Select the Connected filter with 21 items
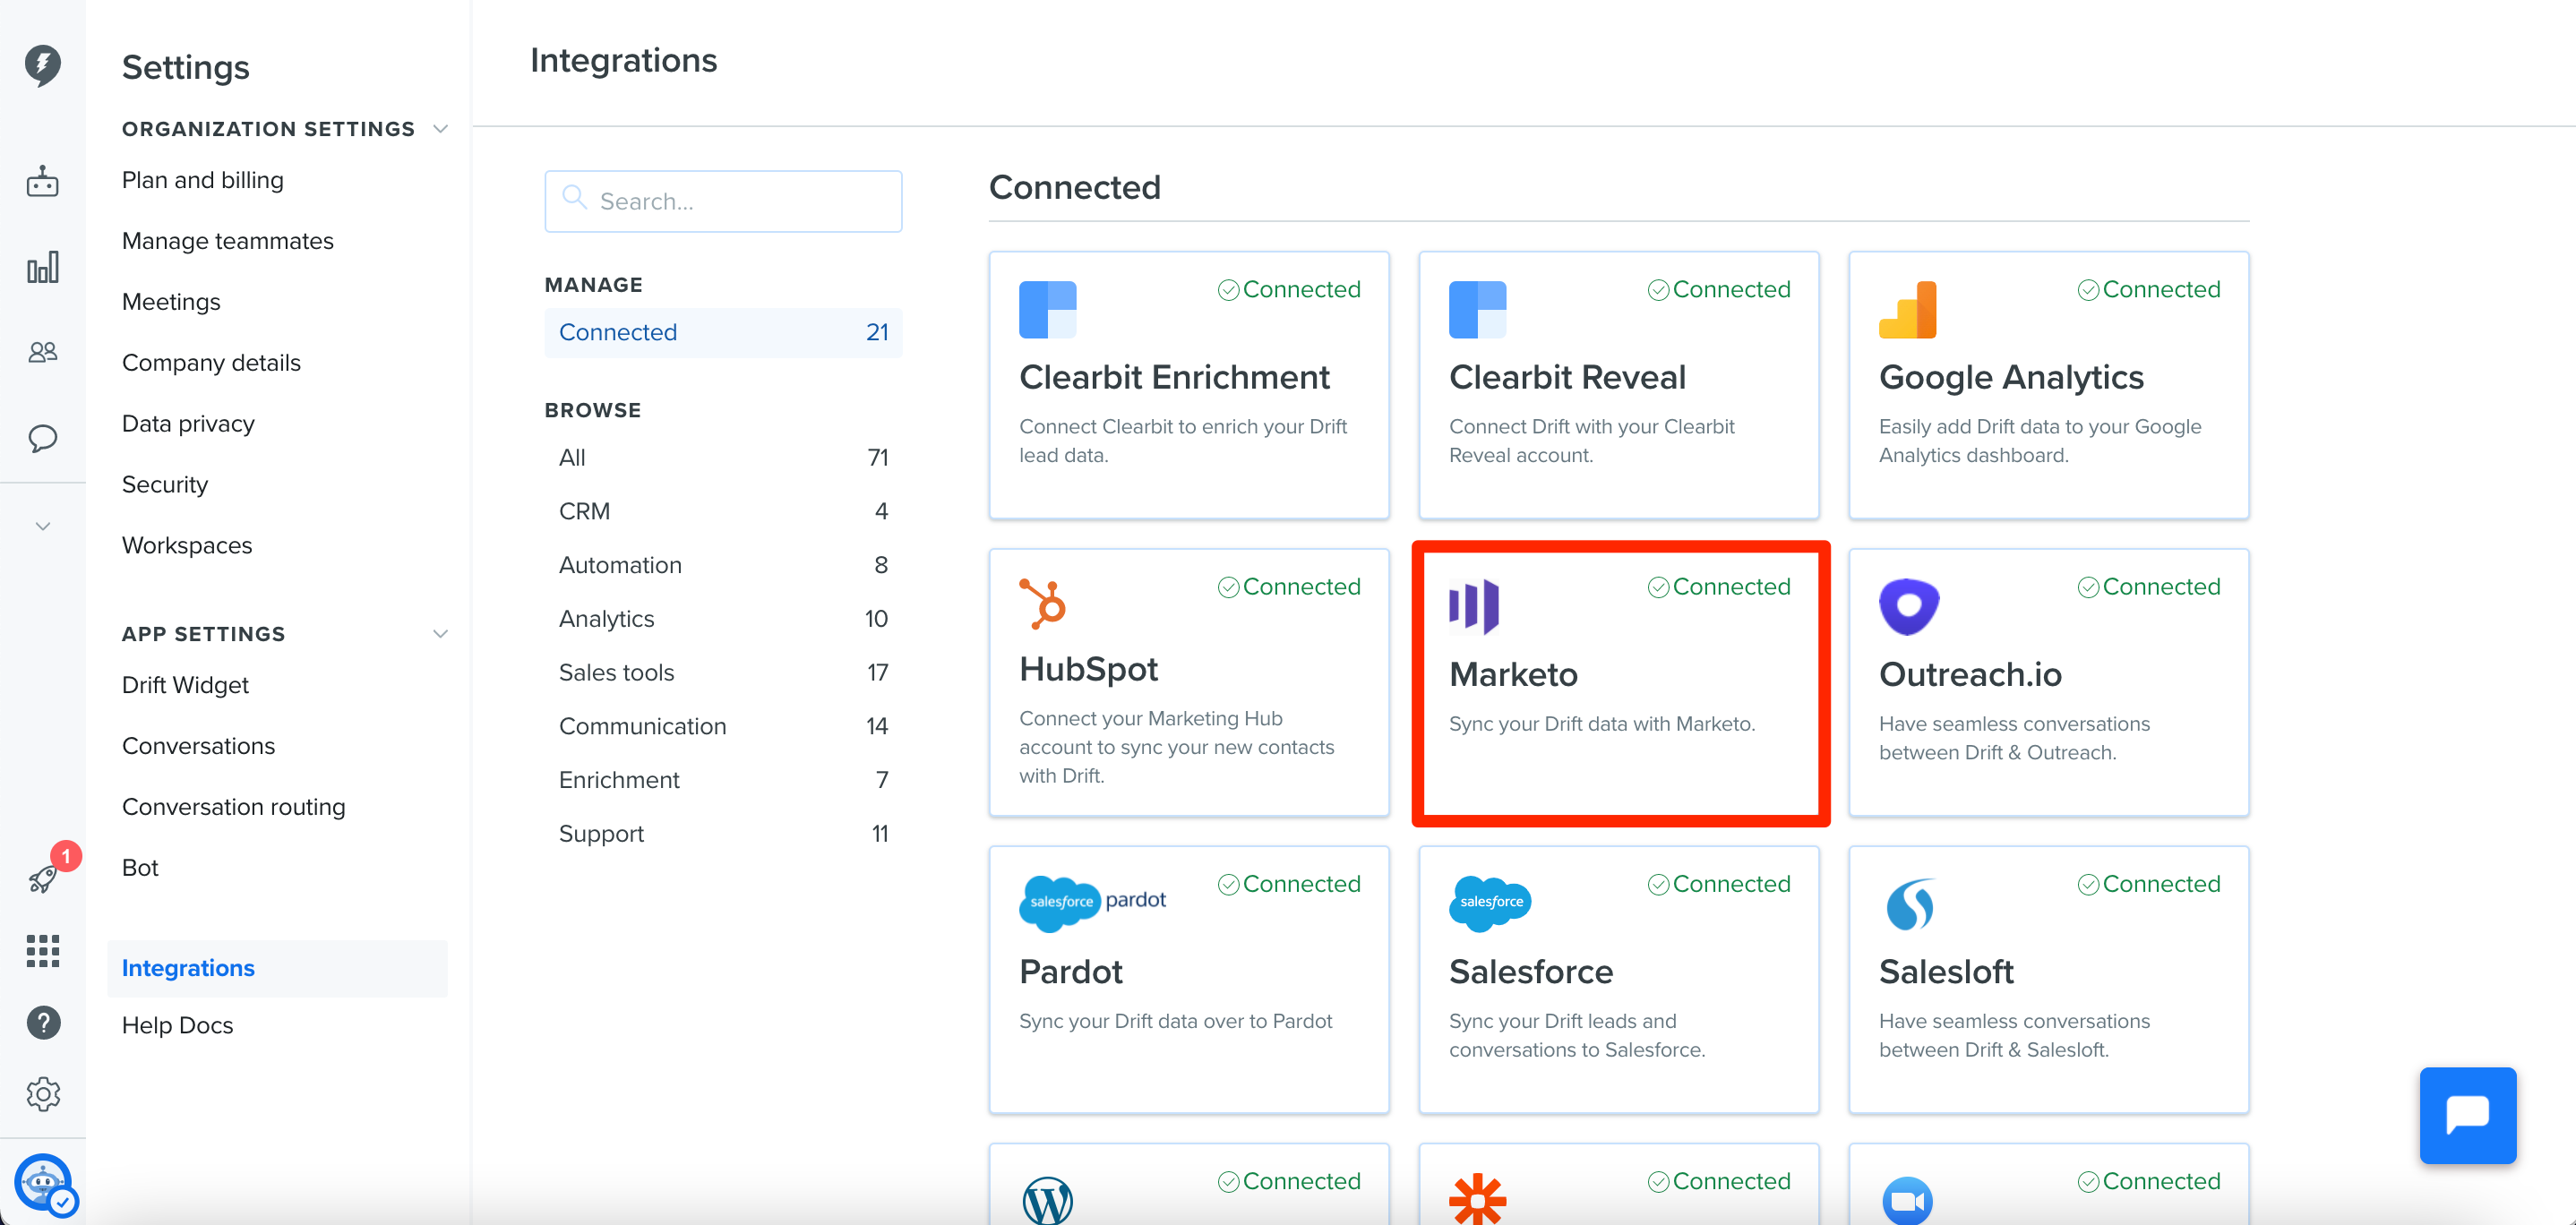 (x=723, y=332)
